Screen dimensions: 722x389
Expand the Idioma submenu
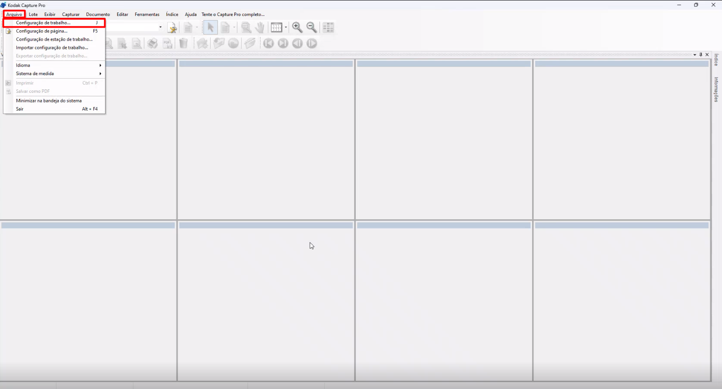click(x=54, y=65)
